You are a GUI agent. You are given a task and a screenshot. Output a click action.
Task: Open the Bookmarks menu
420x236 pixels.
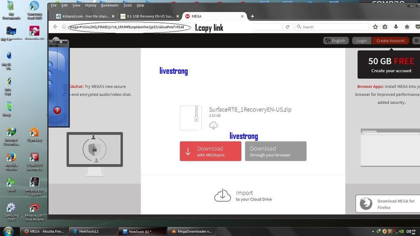110,5
